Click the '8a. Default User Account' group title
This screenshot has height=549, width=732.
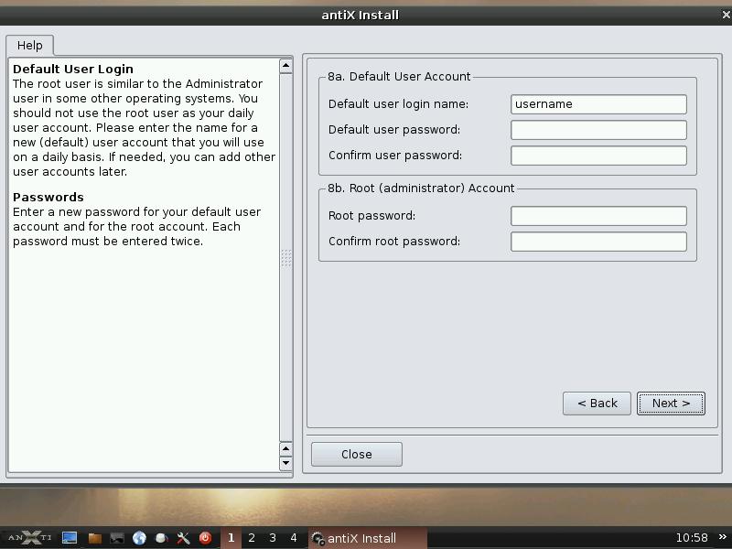(399, 77)
